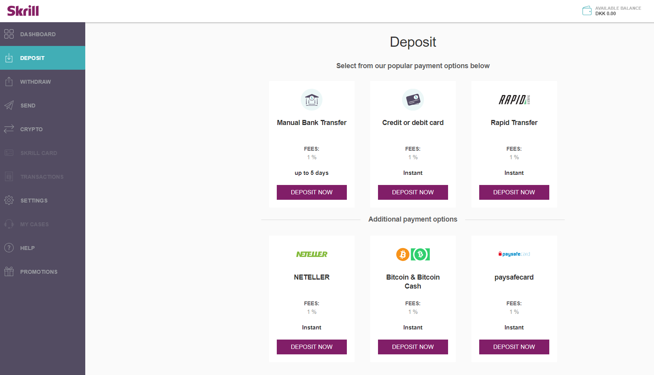Click the Skrill logo

click(x=23, y=11)
